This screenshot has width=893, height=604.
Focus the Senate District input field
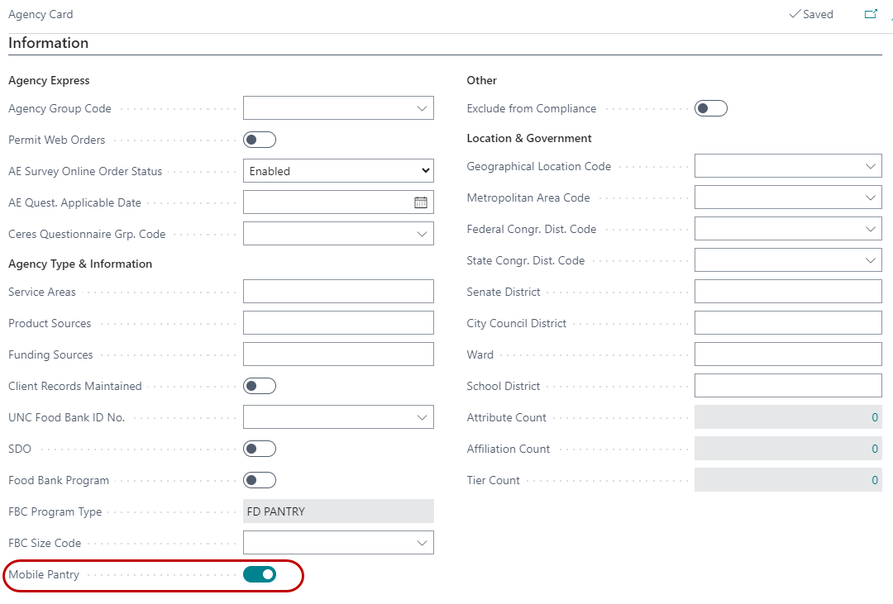(x=788, y=292)
